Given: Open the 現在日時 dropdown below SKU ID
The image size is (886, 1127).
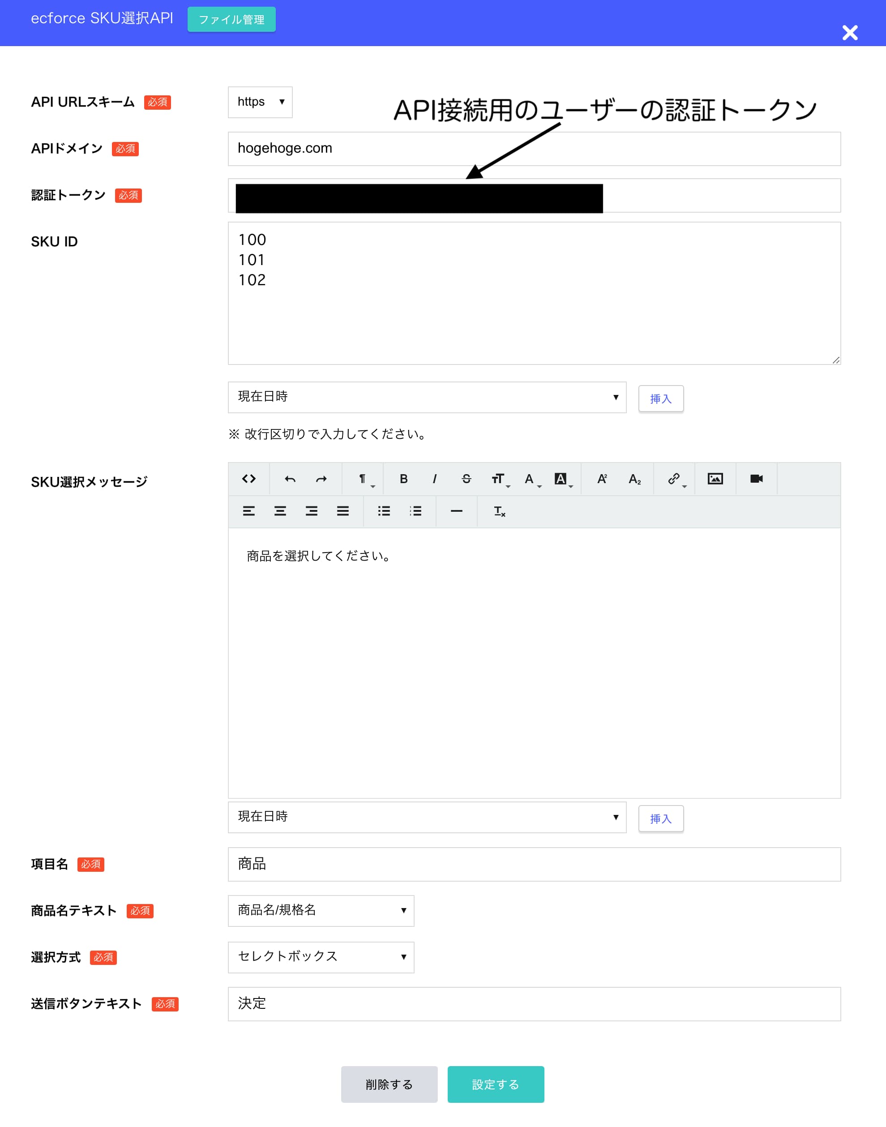Looking at the screenshot, I should click(x=426, y=397).
